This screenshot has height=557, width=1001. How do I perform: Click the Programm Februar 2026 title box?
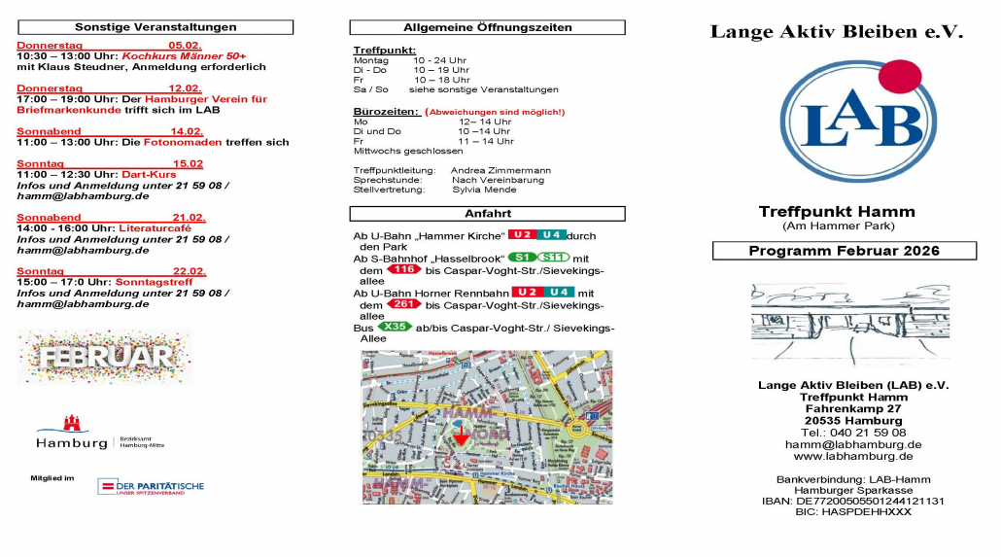tap(844, 251)
